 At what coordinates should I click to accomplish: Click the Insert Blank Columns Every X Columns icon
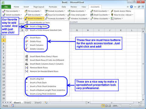point(26,64)
